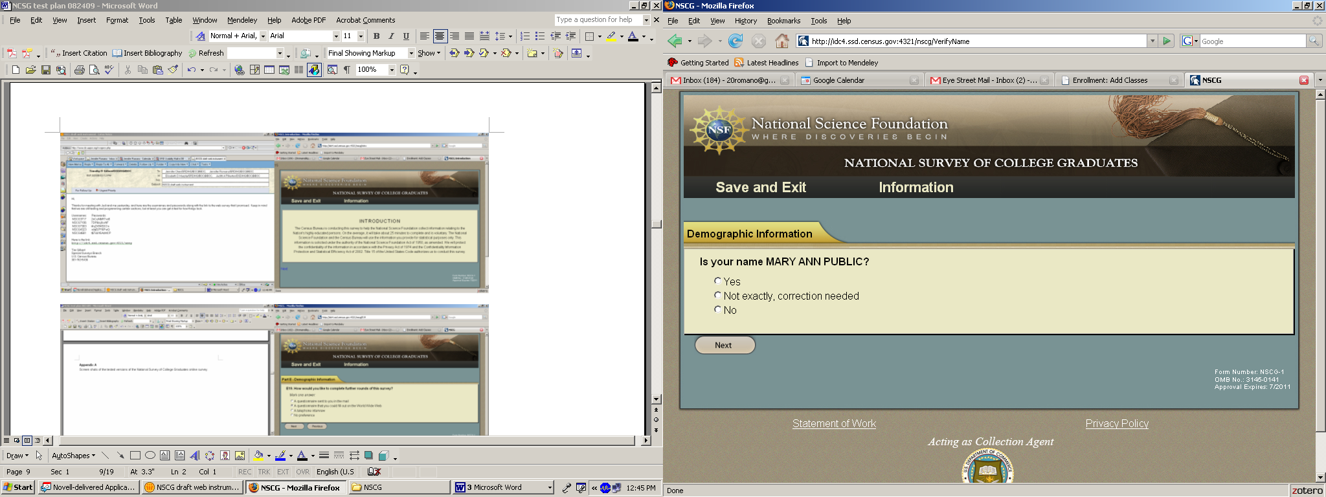Image resolution: width=1326 pixels, height=497 pixels.
Task: Open the Table menu in Word
Action: coord(174,20)
